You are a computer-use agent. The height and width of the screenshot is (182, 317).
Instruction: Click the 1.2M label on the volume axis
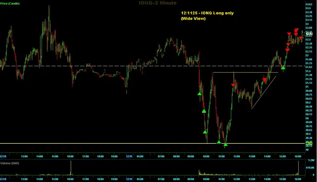click(x=311, y=160)
